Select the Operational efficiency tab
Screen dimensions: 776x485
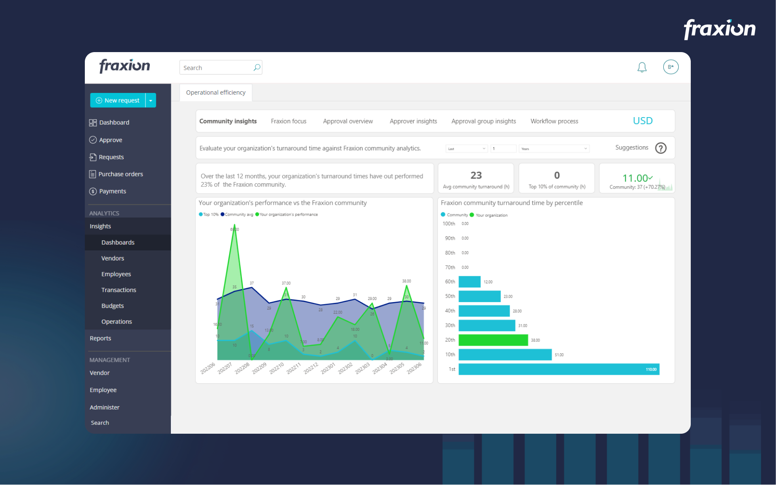pyautogui.click(x=216, y=92)
